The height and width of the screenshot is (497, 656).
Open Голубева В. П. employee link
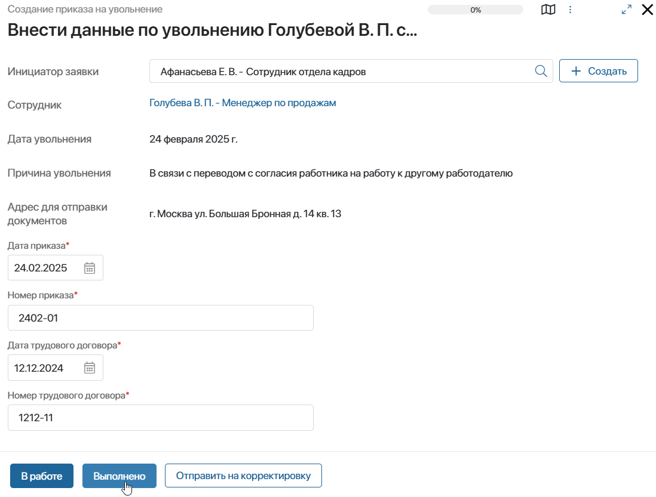pos(243,103)
